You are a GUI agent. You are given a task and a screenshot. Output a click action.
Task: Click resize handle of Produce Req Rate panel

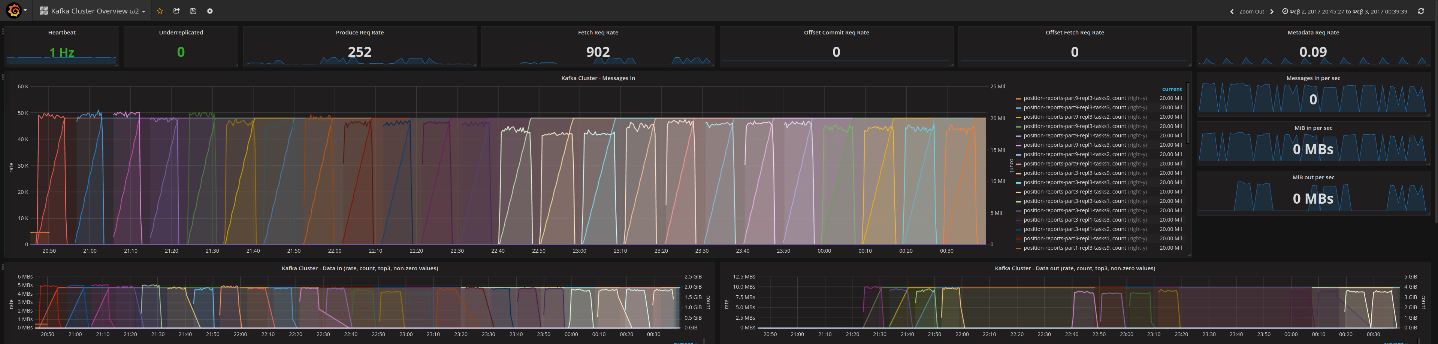point(474,65)
